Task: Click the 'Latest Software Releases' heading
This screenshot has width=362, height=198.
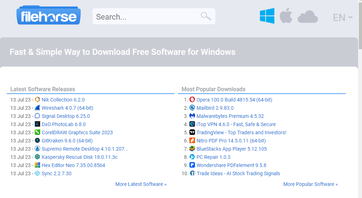Action: click(x=43, y=89)
